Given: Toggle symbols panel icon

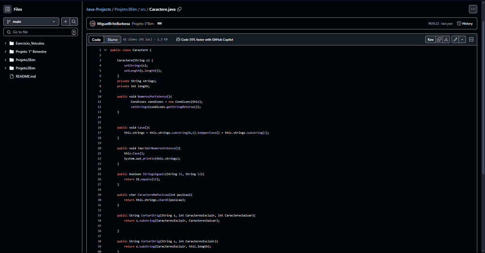Looking at the screenshot, I should coord(471,40).
